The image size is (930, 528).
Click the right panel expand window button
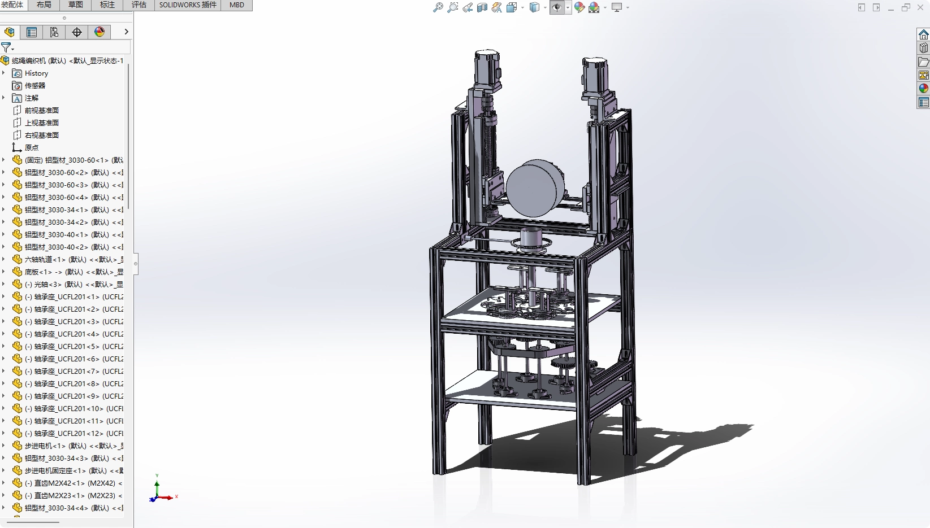coord(876,7)
